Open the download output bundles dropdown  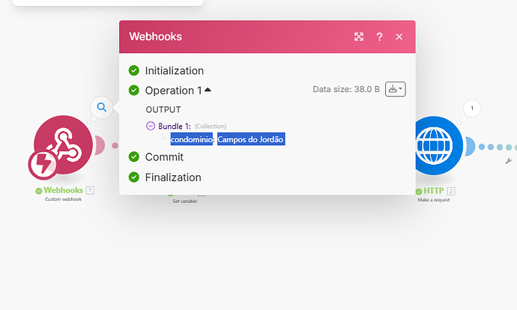point(396,89)
